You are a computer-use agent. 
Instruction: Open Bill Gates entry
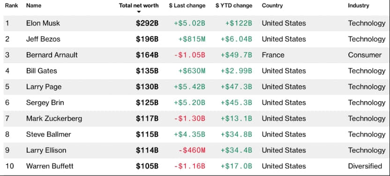42,71
